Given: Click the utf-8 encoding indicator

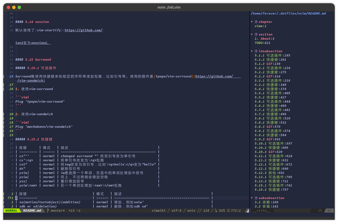Looking at the screenshot, I should pos(177,210).
